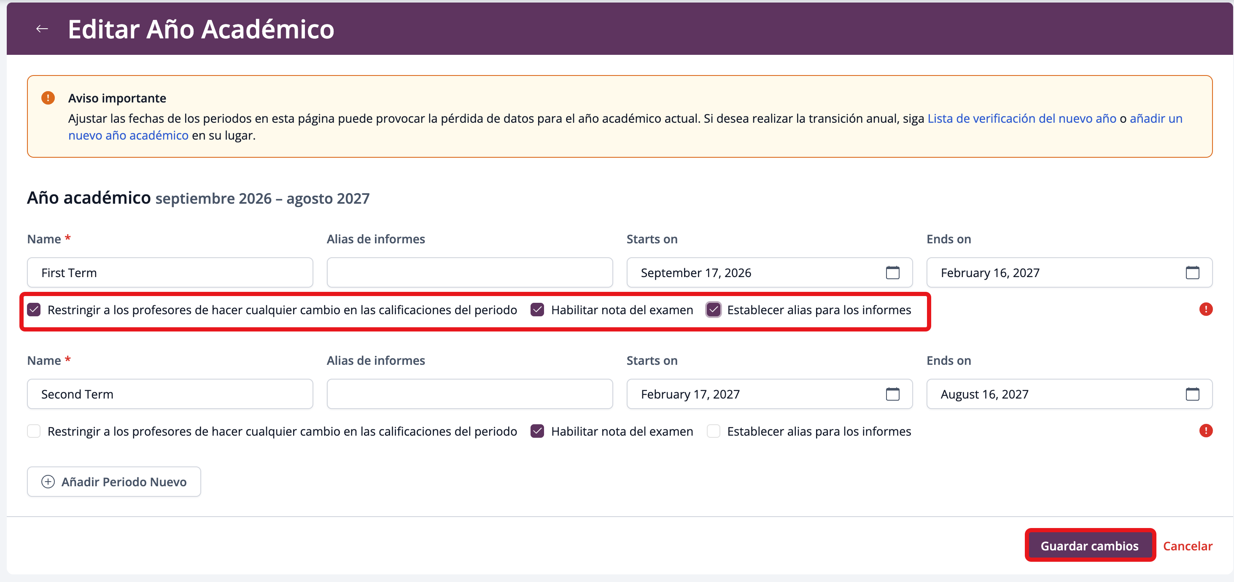Open Lista de verificación del nuevo año link
The width and height of the screenshot is (1234, 582).
point(1021,119)
